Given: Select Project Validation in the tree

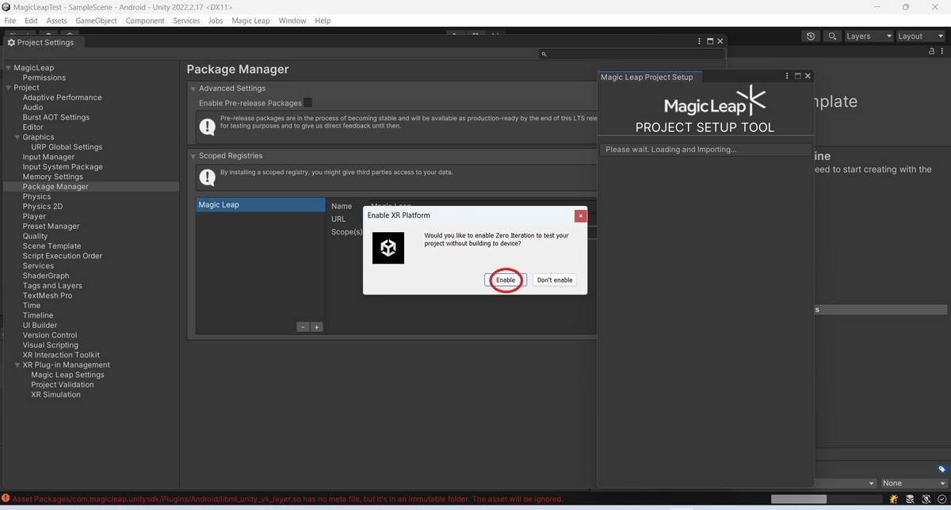Looking at the screenshot, I should click(x=63, y=385).
